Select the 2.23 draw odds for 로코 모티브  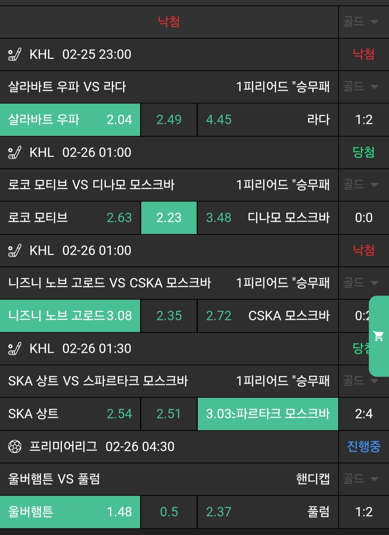[x=169, y=218]
